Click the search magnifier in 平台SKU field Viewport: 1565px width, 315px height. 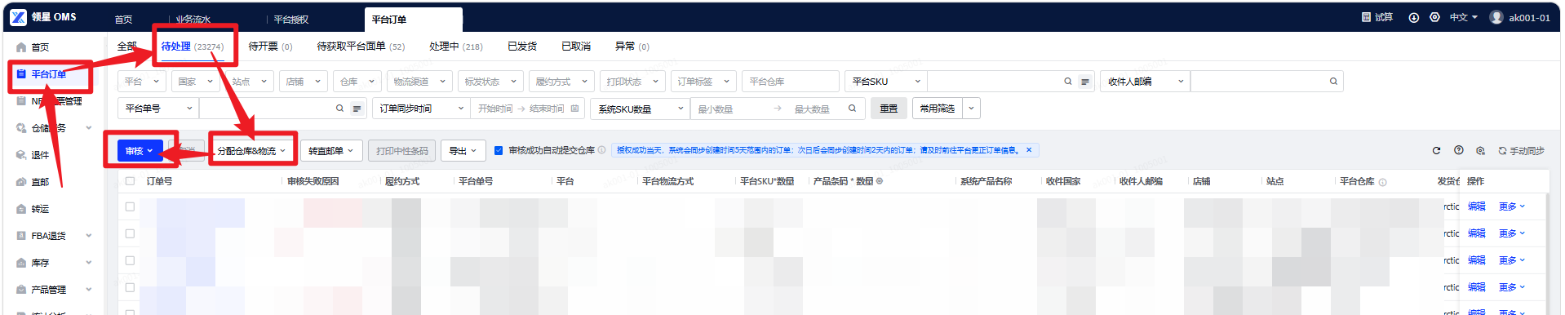pyautogui.click(x=1068, y=82)
